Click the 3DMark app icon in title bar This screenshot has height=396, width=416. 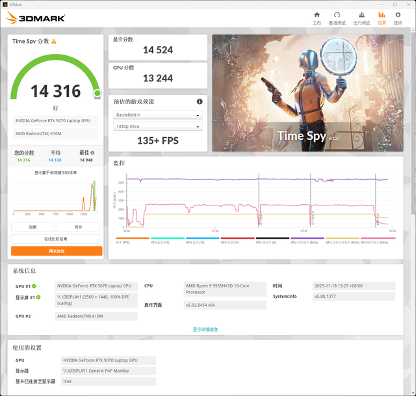pyautogui.click(x=5, y=5)
